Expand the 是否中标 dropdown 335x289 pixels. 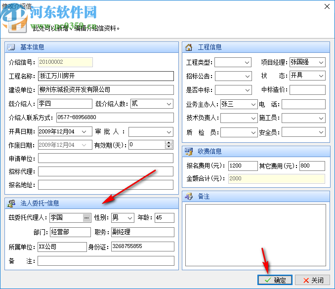247,90
